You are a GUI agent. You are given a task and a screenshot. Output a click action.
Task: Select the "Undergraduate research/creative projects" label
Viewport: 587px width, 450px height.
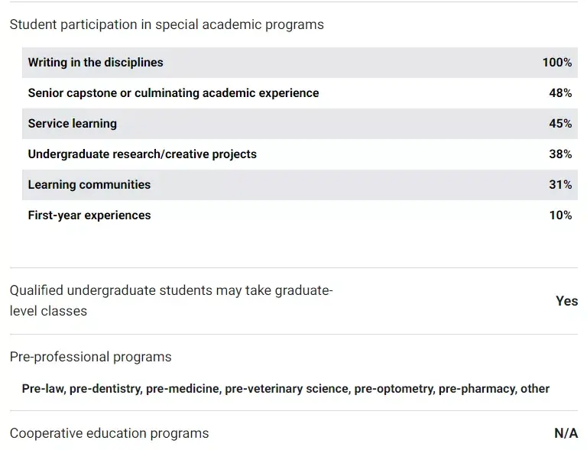[142, 154]
